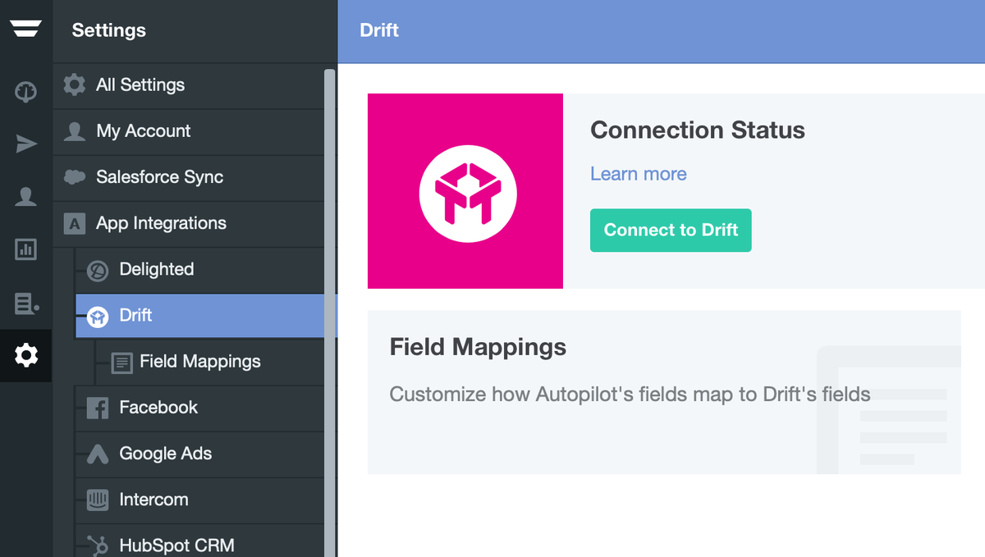This screenshot has width=985, height=557.
Task: Click the Intercom integration icon
Action: point(97,500)
